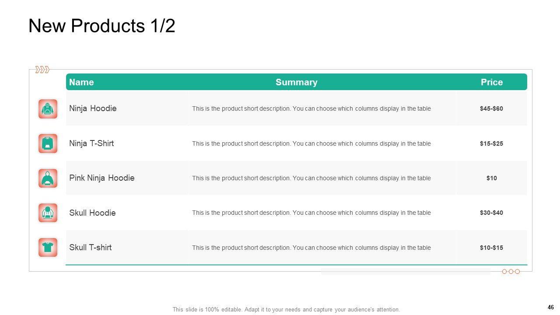The width and height of the screenshot is (560, 315).
Task: Click the Ninja T-Shirt product icon
Action: coord(48,143)
